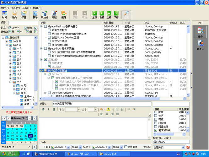The image size is (209, 157).
Task: Select day 23 in October calendar
Action: point(30,136)
